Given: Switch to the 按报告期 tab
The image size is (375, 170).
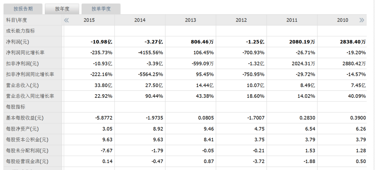Looking at the screenshot, I should tap(23, 9).
